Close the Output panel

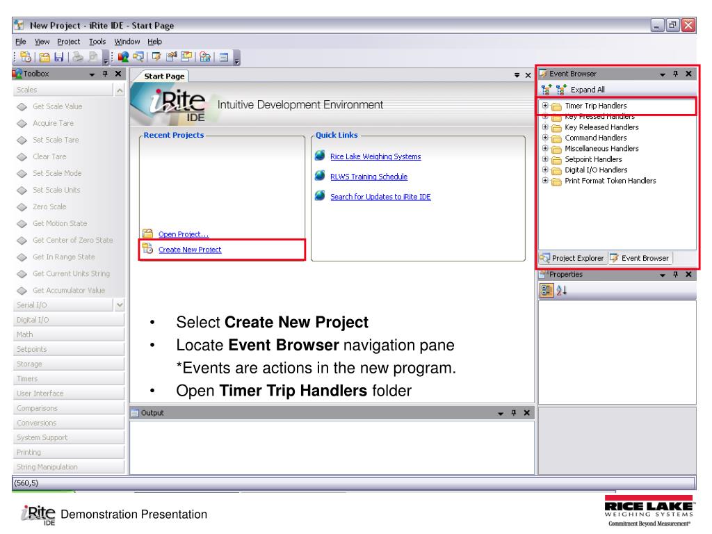[x=527, y=413]
